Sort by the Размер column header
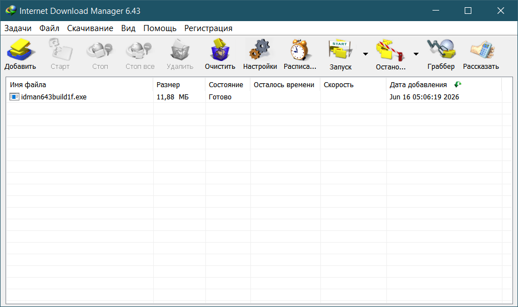 pyautogui.click(x=179, y=84)
